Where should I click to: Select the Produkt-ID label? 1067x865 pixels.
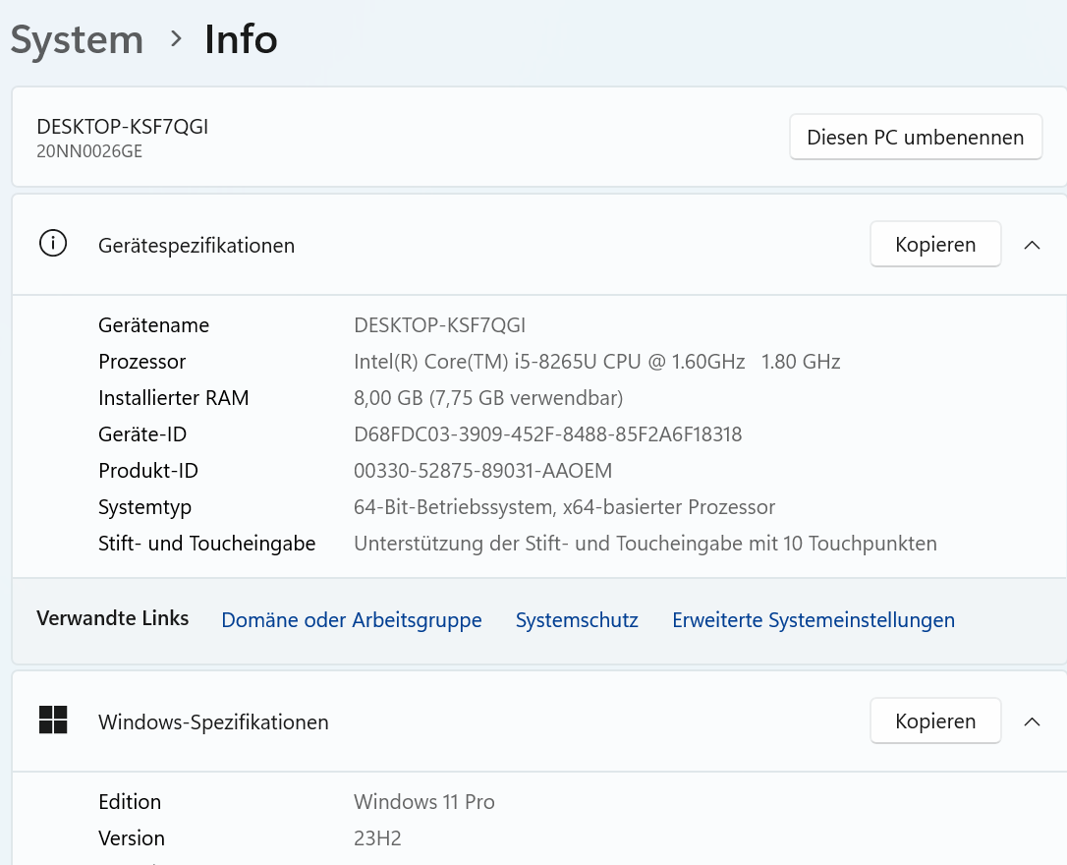(148, 471)
